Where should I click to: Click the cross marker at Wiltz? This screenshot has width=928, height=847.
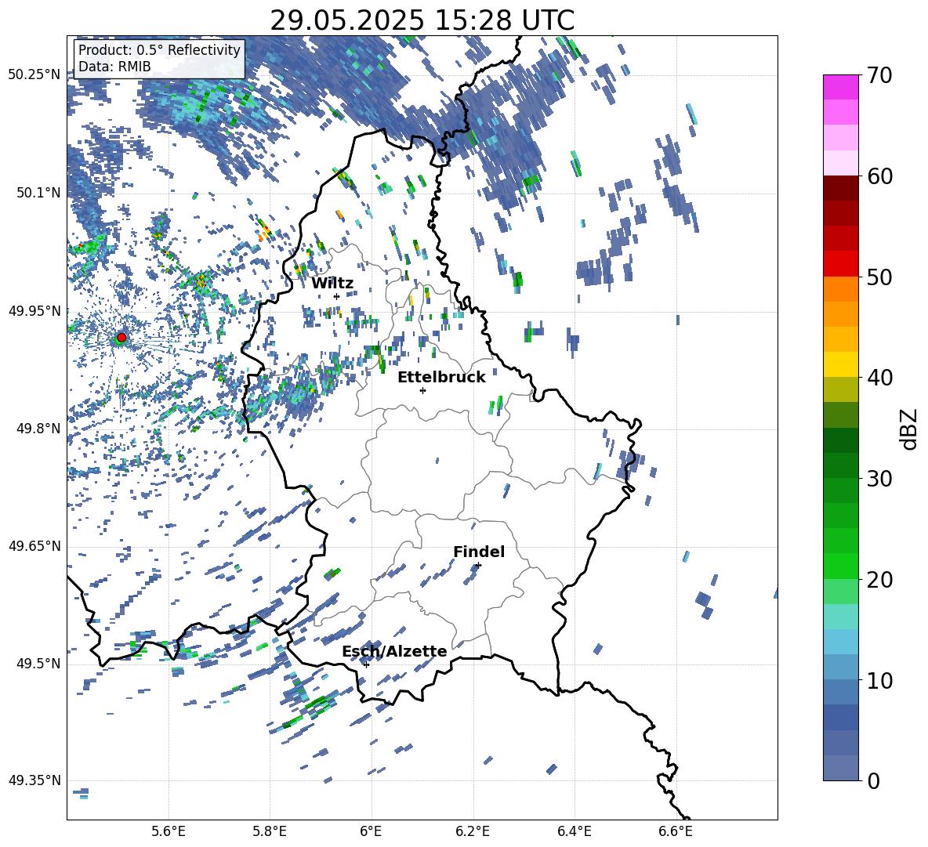337,296
